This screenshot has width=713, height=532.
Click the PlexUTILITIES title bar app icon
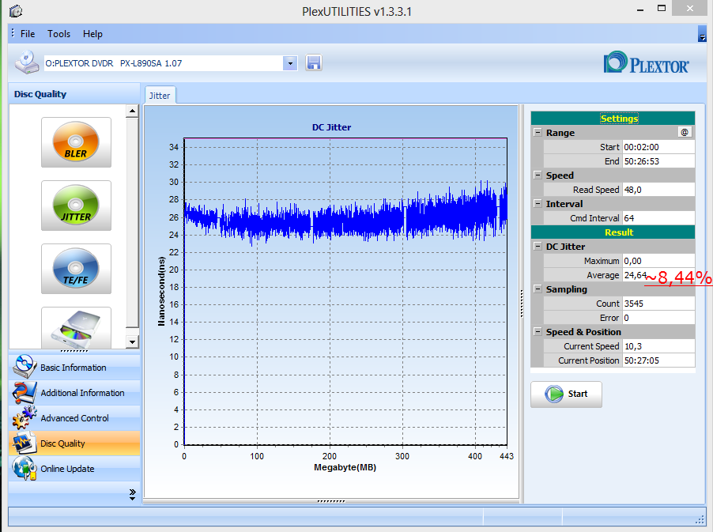click(16, 11)
